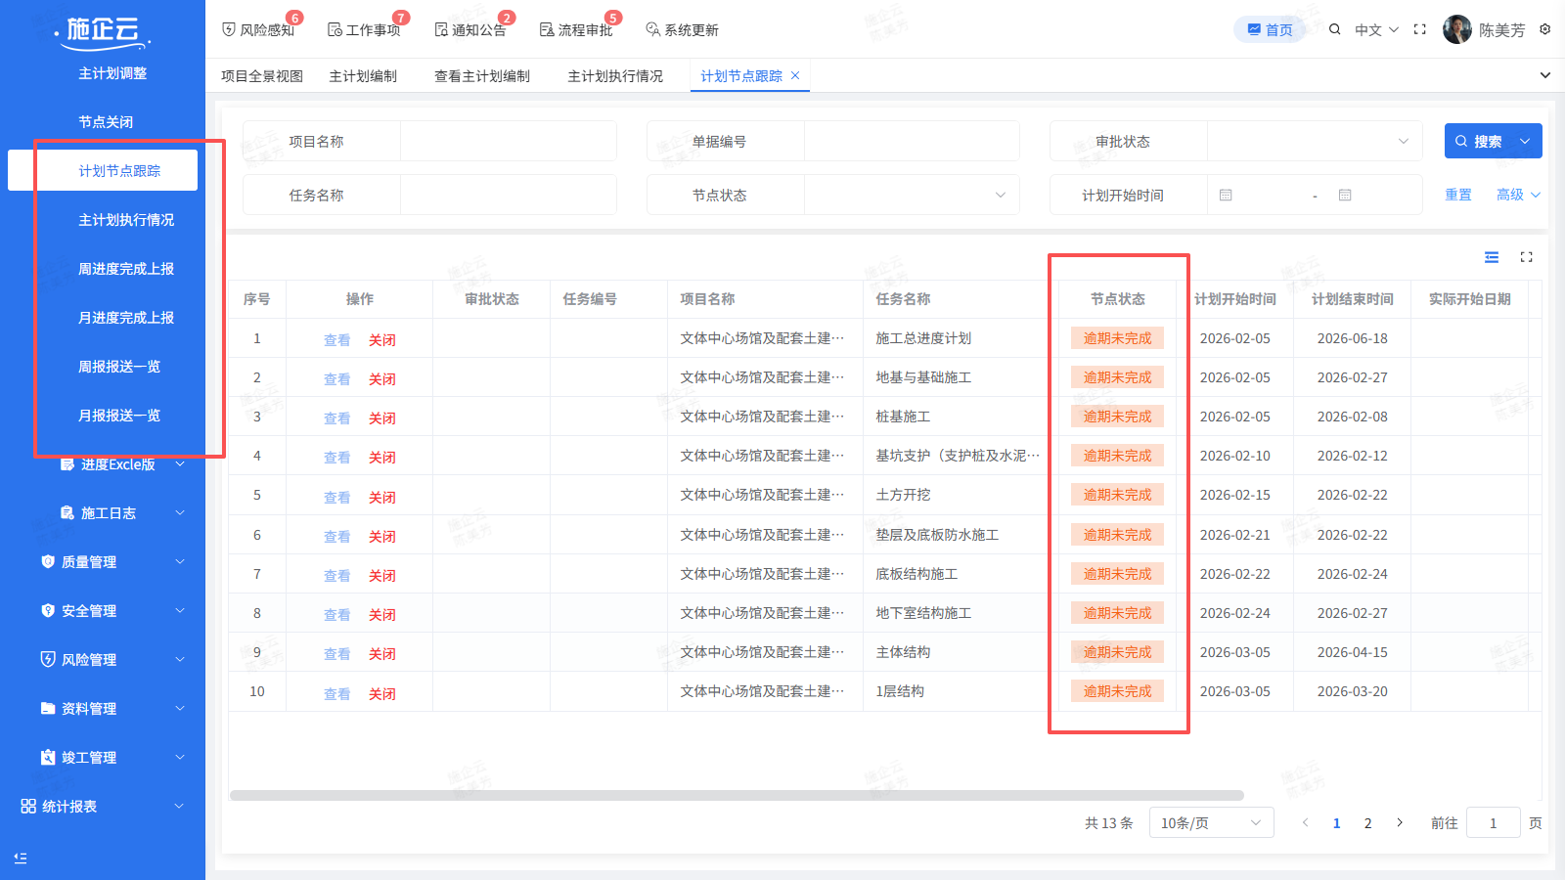This screenshot has height=880, width=1565.
Task: Open the 10条/页 page size dropdown
Action: click(1211, 822)
